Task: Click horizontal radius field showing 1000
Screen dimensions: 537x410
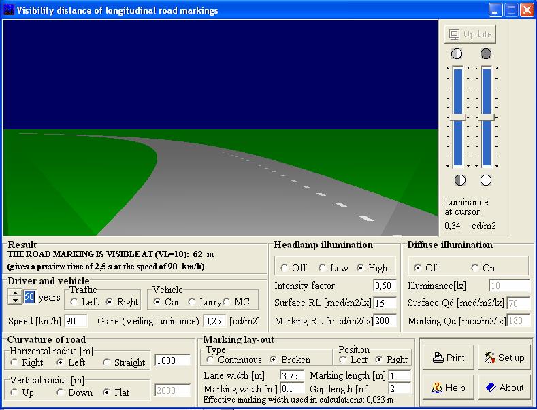Action: coord(173,360)
